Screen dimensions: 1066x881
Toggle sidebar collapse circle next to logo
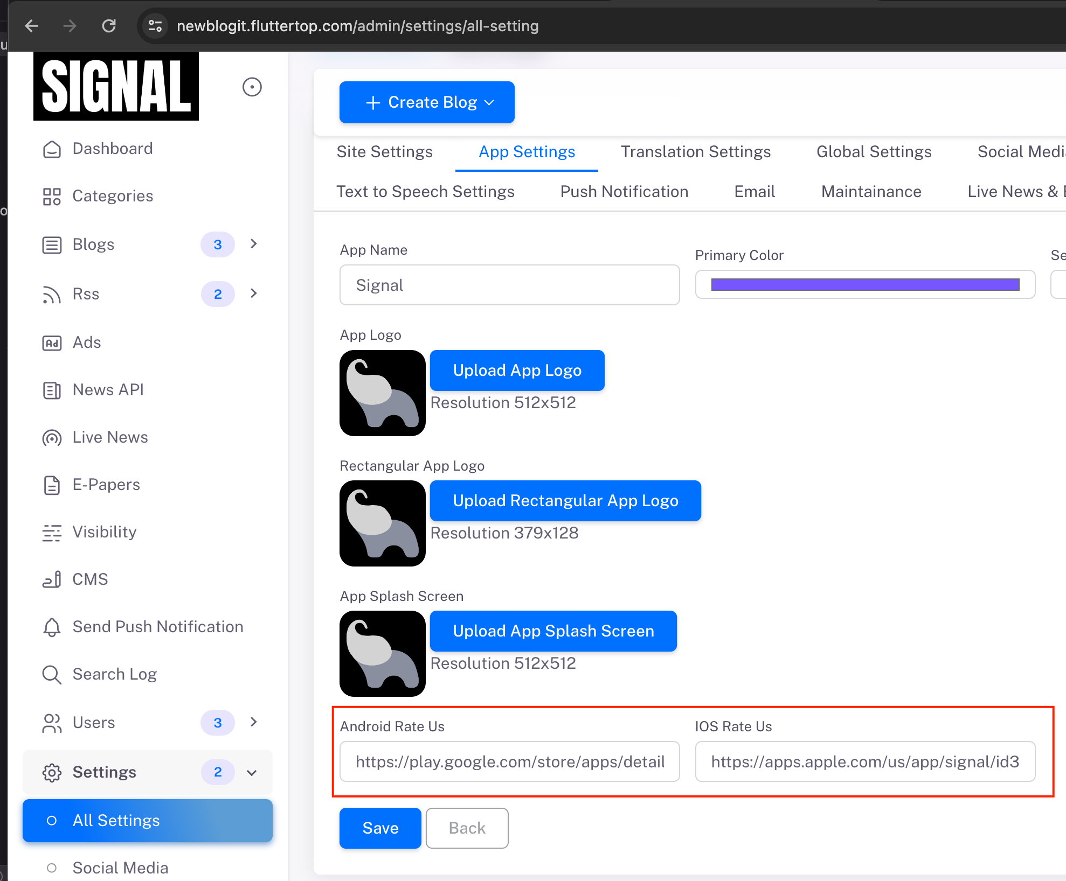click(x=252, y=87)
